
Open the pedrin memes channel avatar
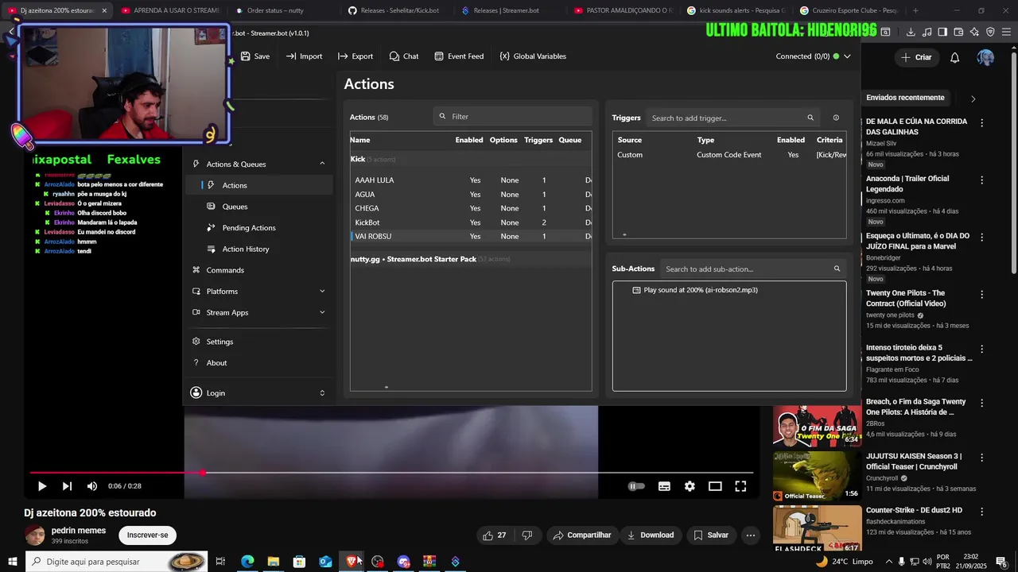(x=35, y=535)
